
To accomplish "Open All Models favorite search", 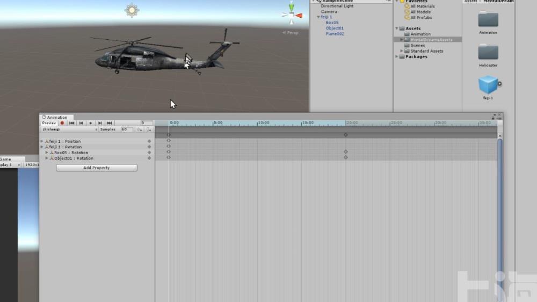I will click(x=420, y=12).
